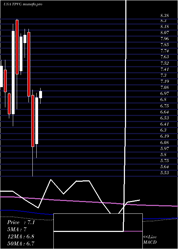
Task: Select the 7.19 price label
Action: (x=164, y=81)
